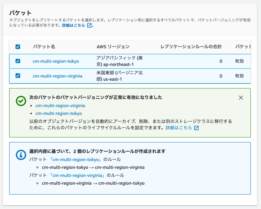Open 詳細はこちら link in bucket description

click(74, 25)
